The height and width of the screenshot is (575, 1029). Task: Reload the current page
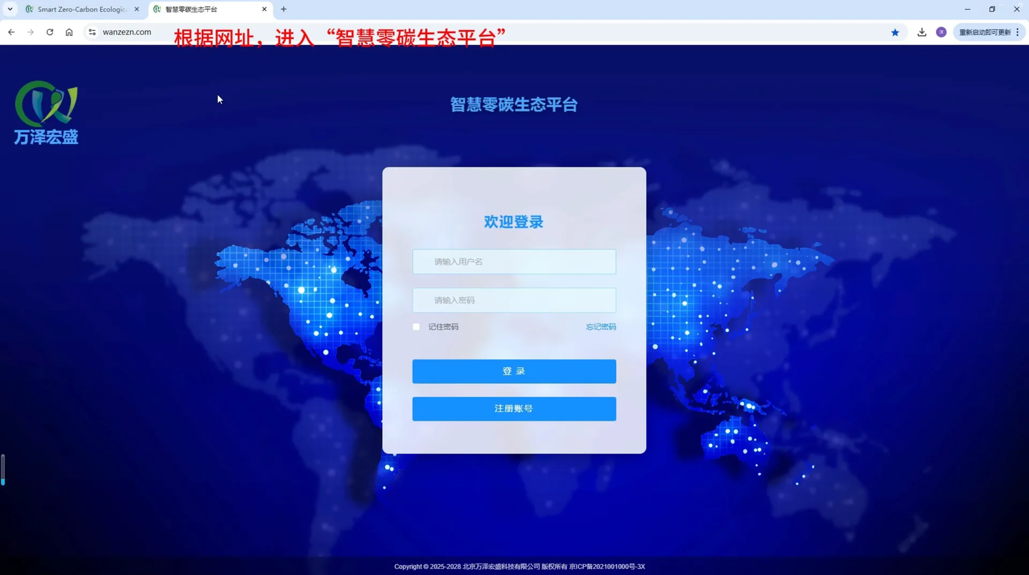[x=50, y=32]
